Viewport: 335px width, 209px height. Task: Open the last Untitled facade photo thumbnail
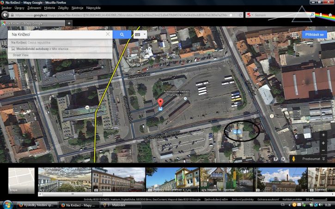pyautogui.click(x=321, y=179)
